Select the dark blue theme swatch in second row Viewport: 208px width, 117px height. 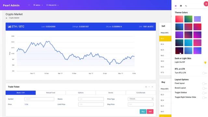[179, 27]
